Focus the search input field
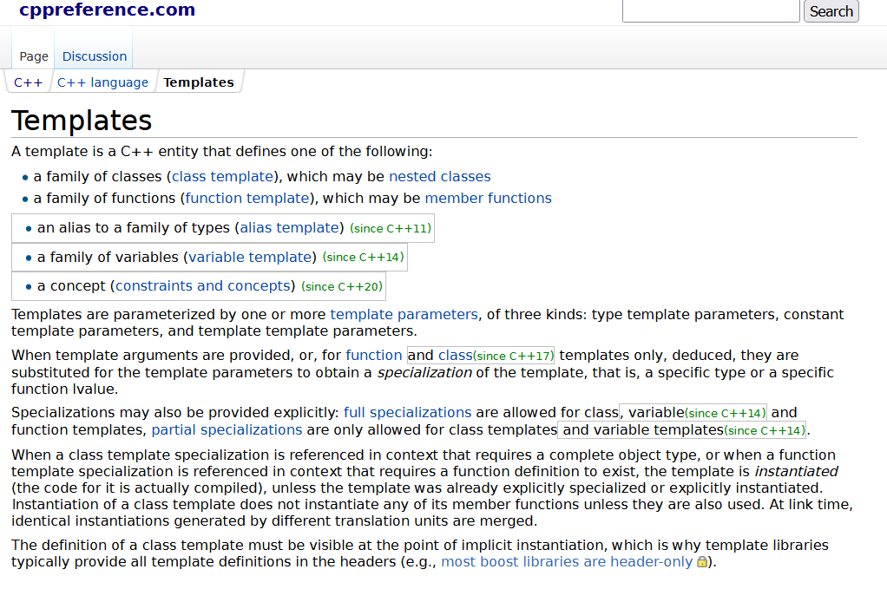 coord(710,11)
